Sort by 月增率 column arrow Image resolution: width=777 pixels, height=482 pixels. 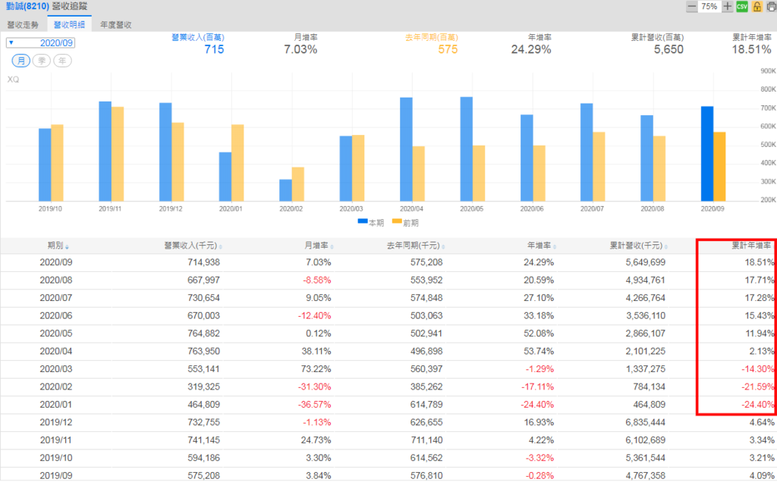click(332, 246)
